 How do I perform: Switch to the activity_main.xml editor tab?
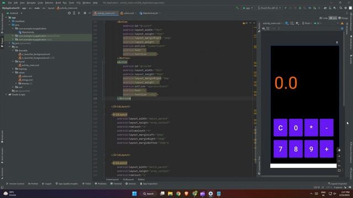point(105,13)
